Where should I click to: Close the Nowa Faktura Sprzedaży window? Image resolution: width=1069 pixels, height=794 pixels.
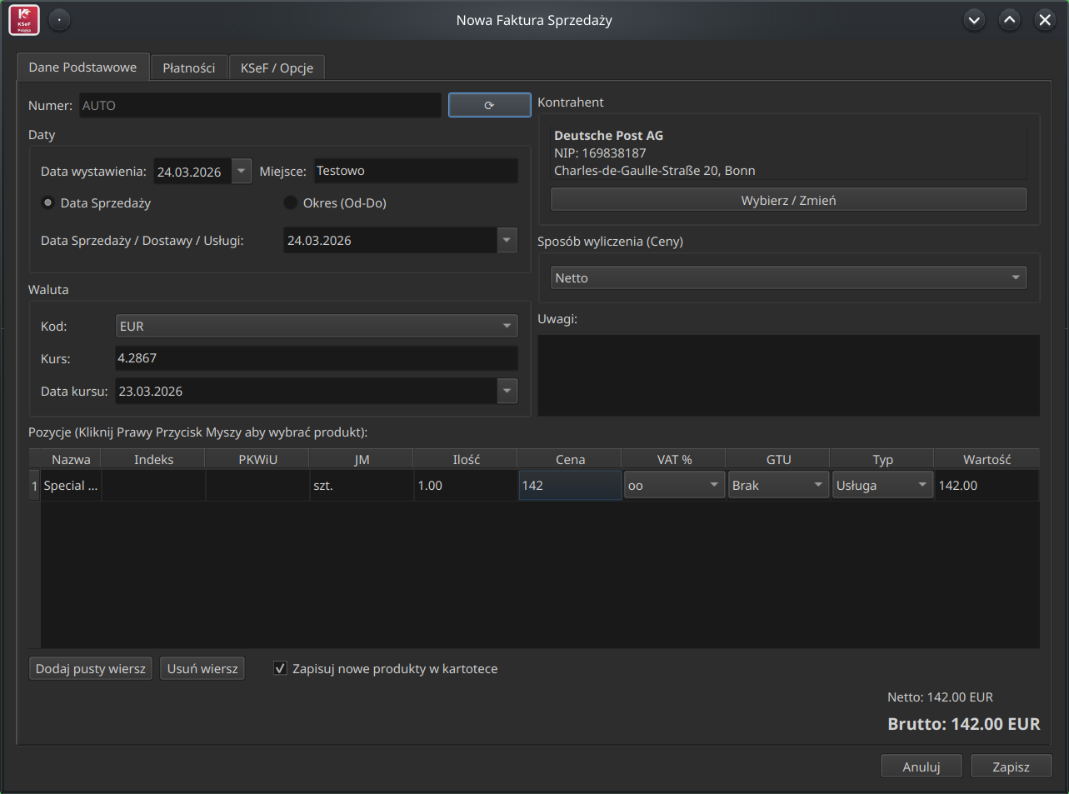pyautogui.click(x=1044, y=20)
